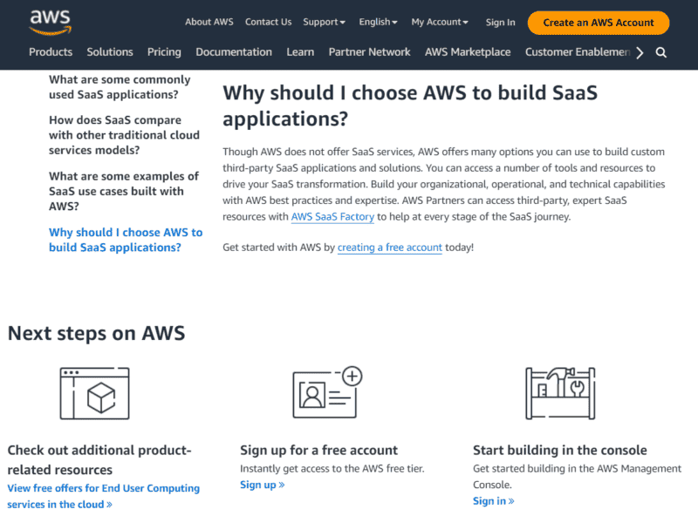
Task: Click the Sign up chevron arrow
Action: (280, 485)
